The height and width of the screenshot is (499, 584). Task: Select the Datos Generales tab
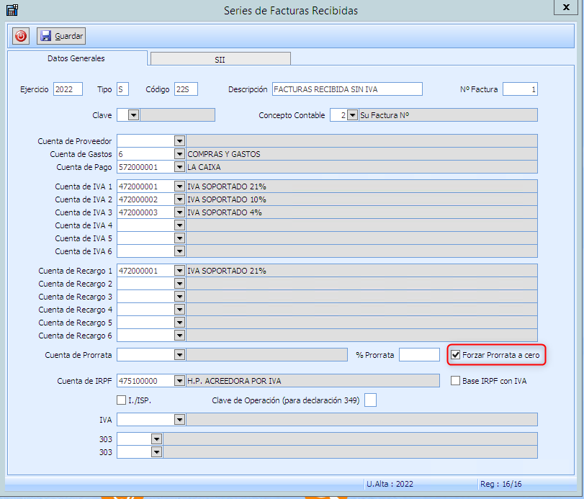pyautogui.click(x=76, y=58)
